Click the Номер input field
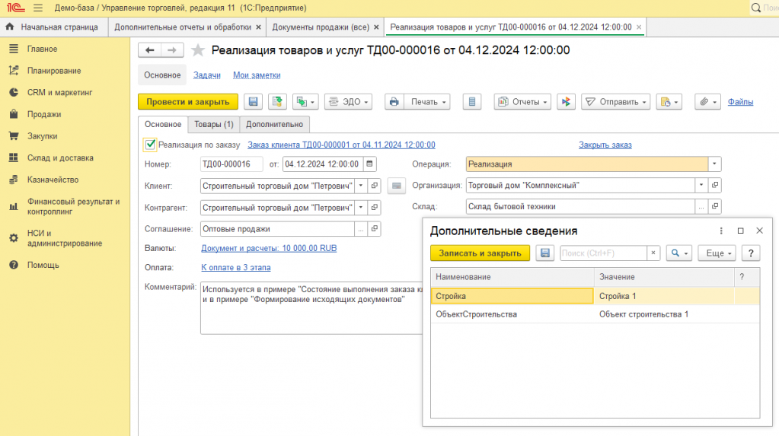The height and width of the screenshot is (436, 779). [x=231, y=164]
